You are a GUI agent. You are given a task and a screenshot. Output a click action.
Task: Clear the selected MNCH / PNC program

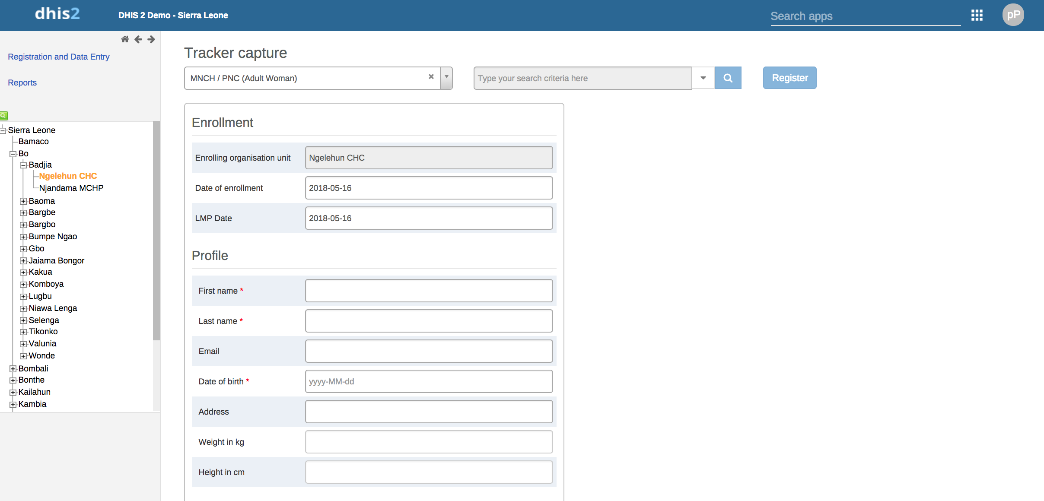pyautogui.click(x=431, y=77)
